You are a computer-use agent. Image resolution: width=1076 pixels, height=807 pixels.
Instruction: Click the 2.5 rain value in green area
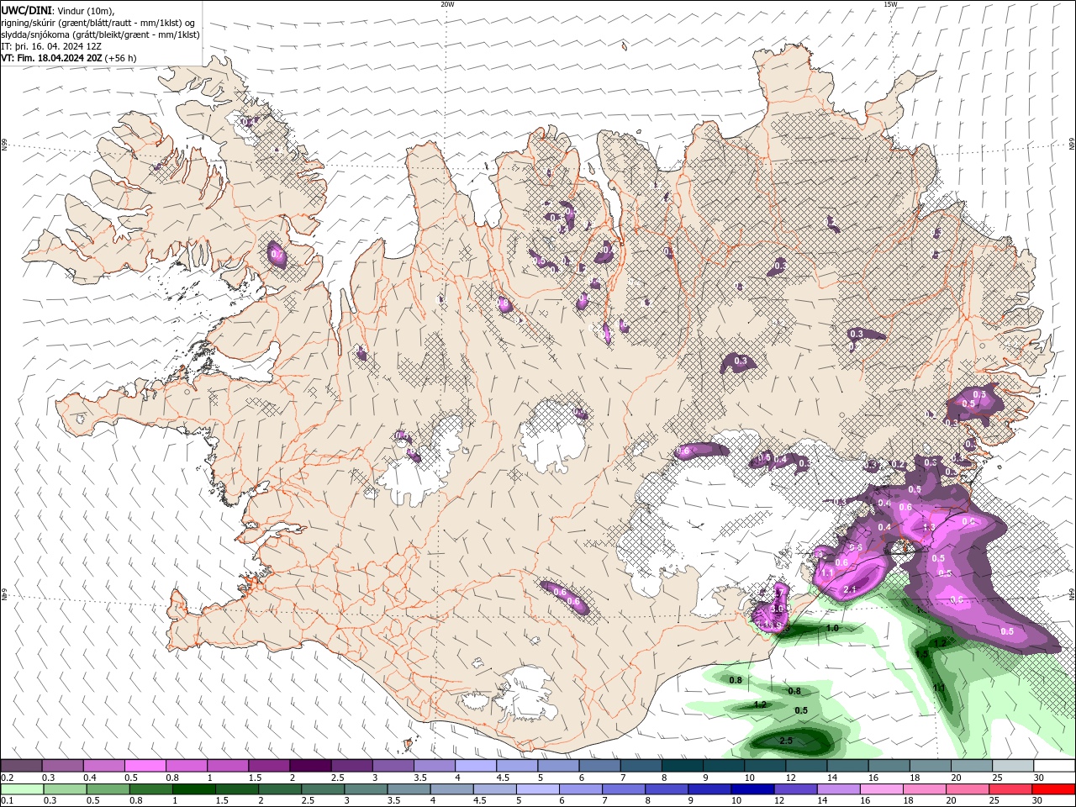(x=786, y=741)
